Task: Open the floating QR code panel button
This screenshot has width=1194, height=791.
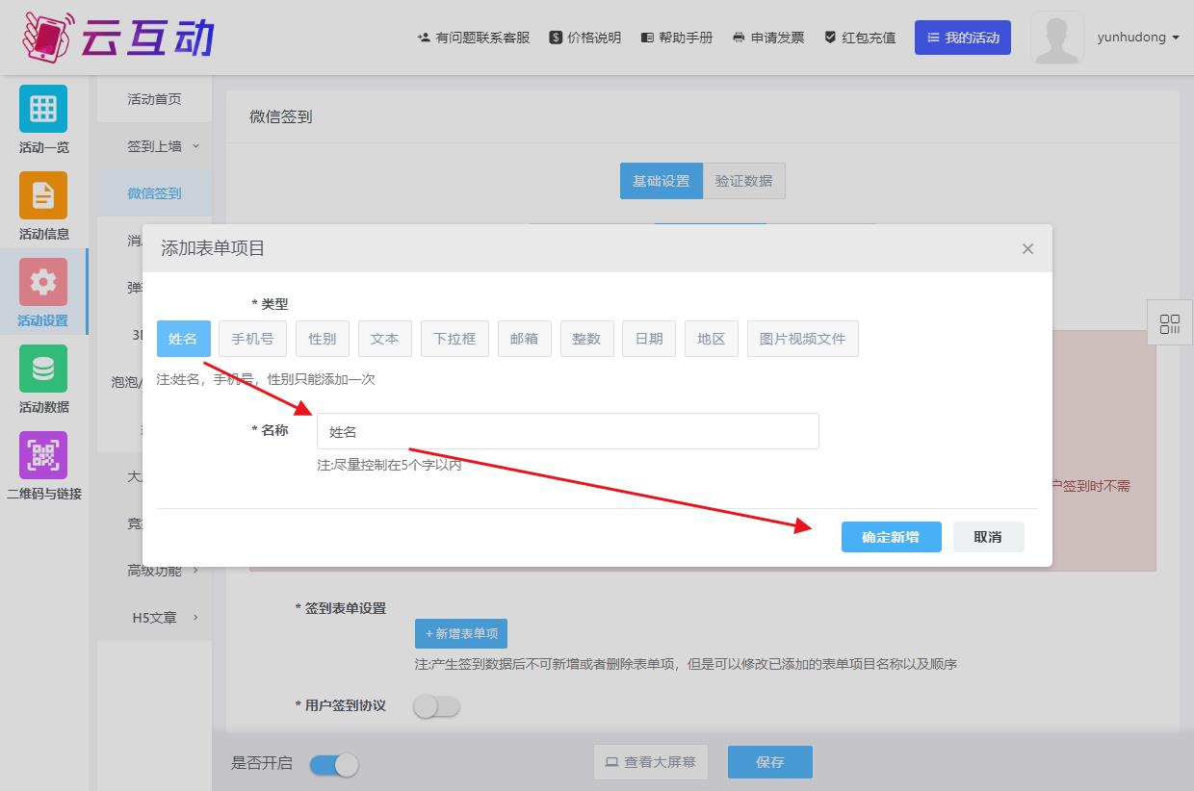Action: pyautogui.click(x=1170, y=323)
